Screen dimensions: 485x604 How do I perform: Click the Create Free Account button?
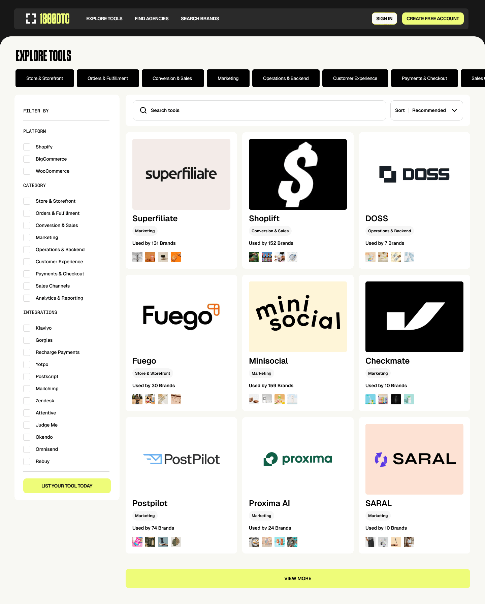433,19
